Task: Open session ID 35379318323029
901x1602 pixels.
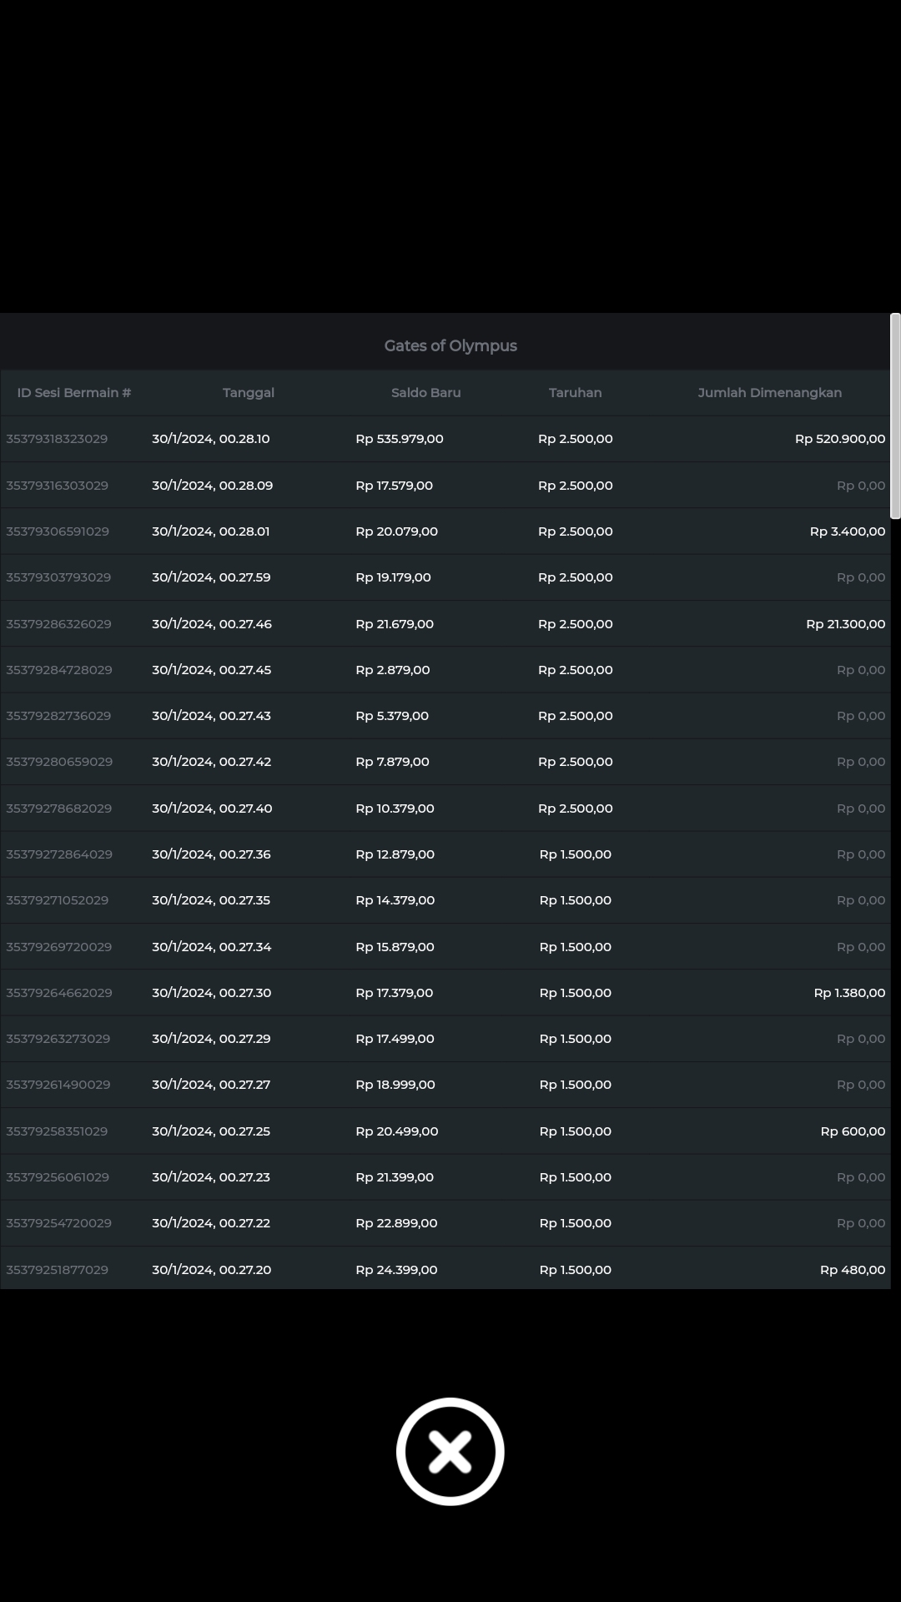Action: tap(57, 439)
